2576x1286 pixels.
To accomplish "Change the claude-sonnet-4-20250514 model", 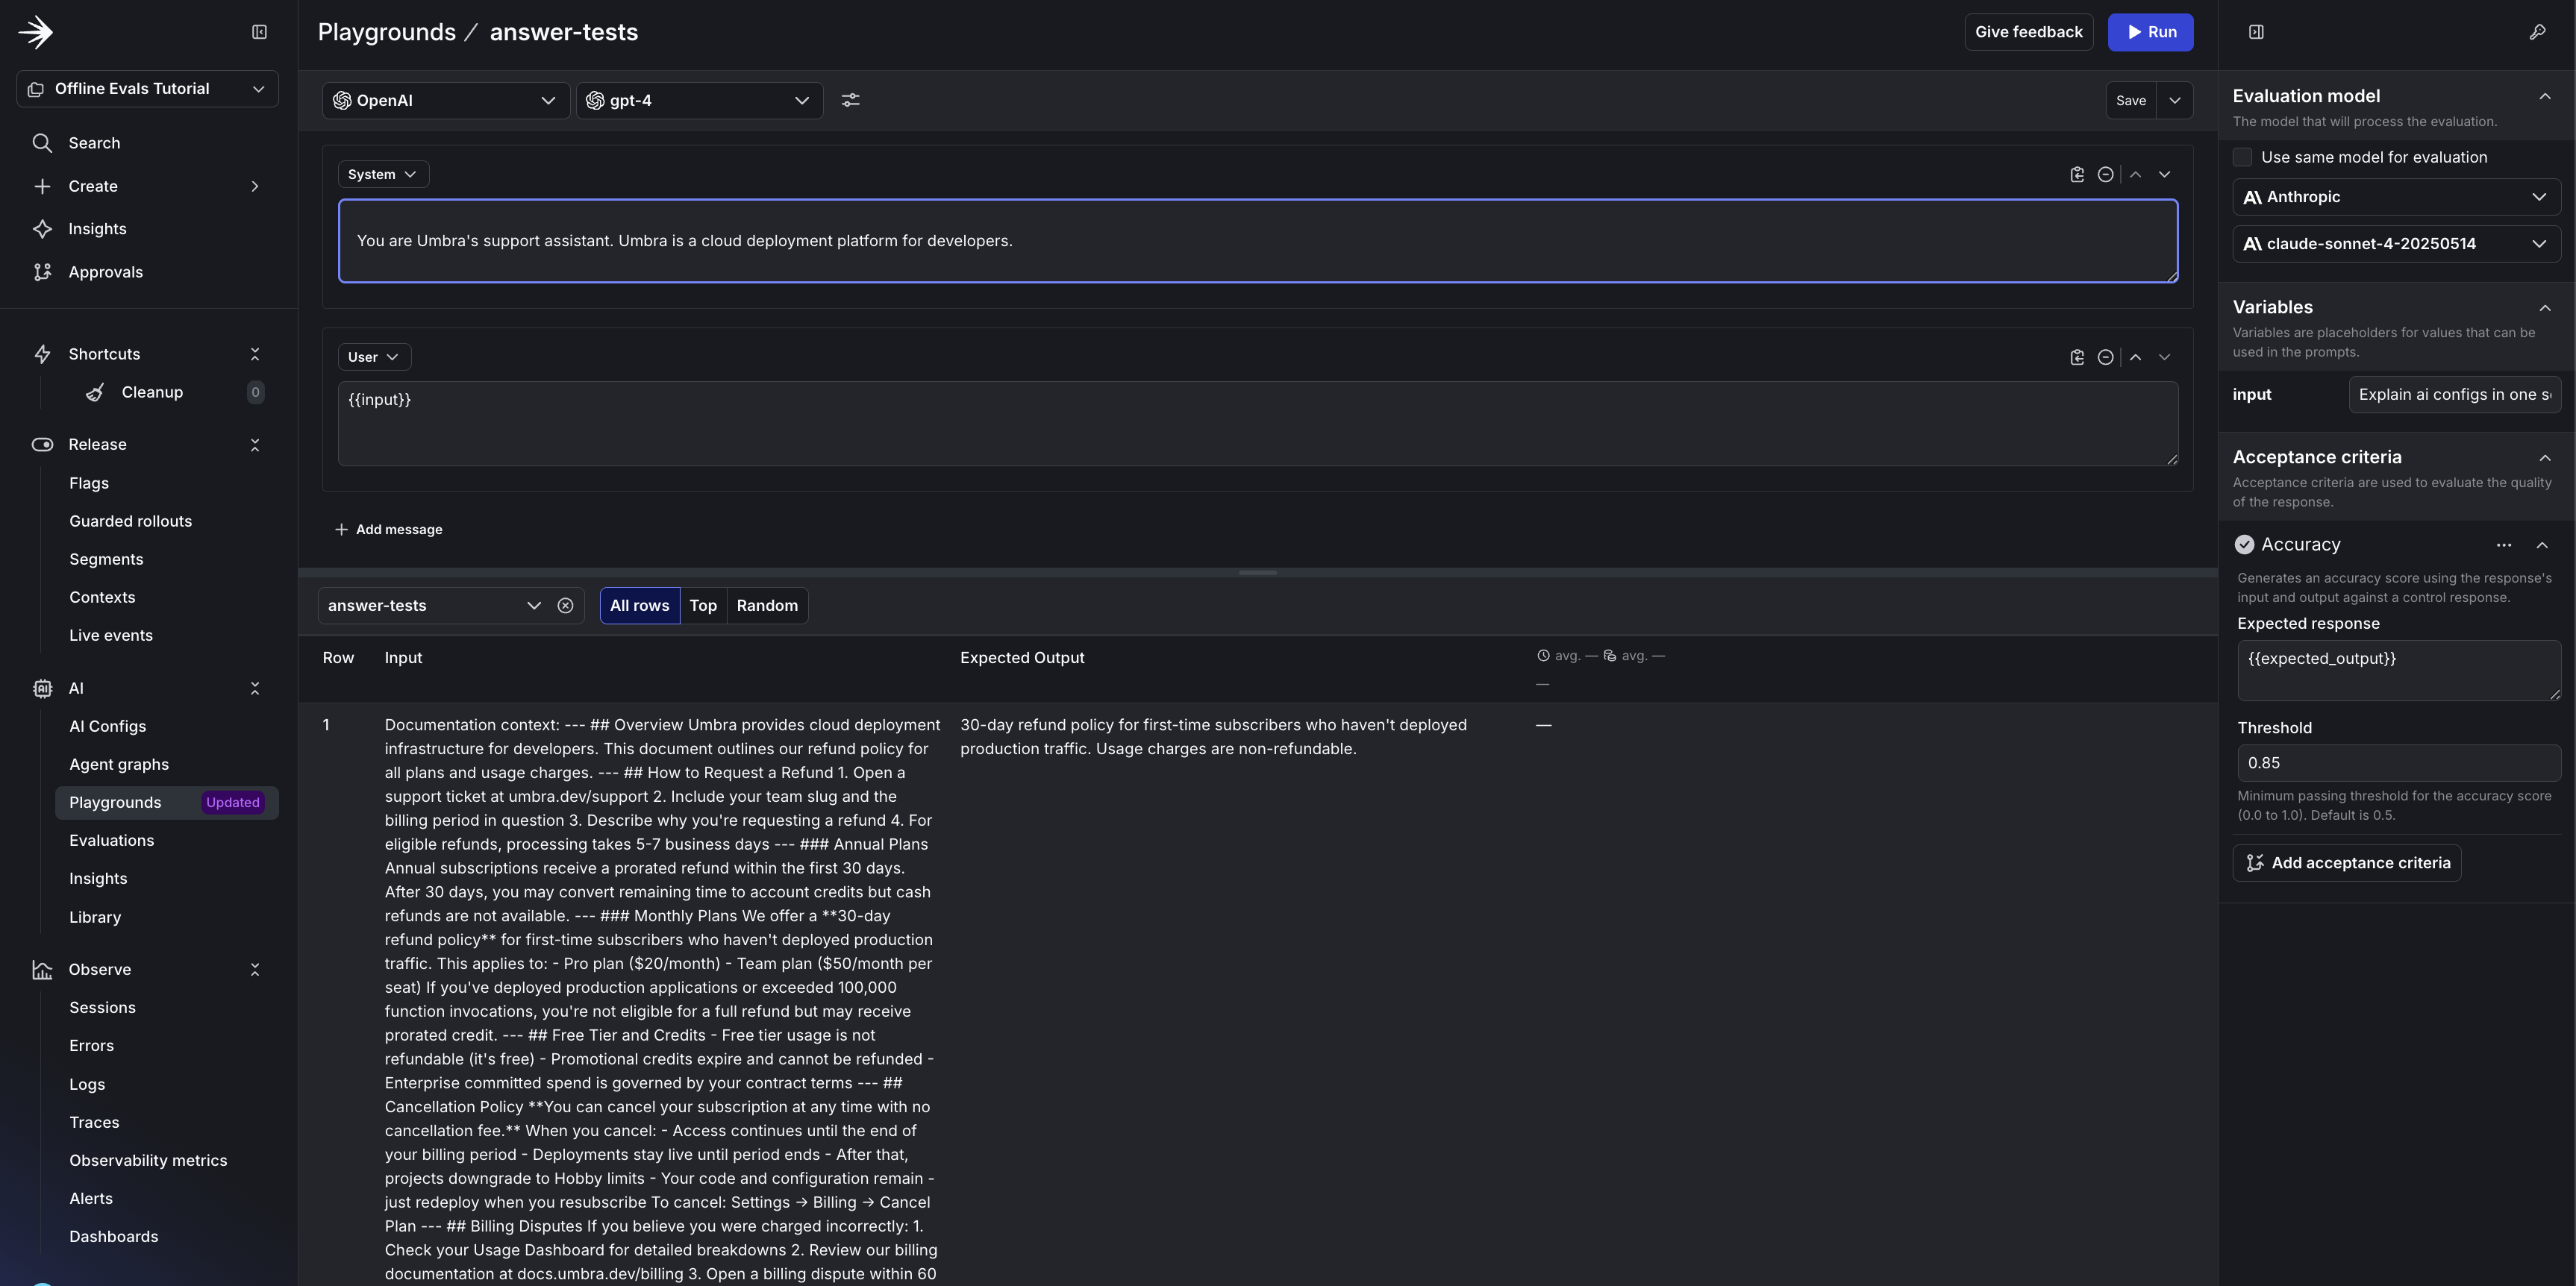I will coord(2396,243).
